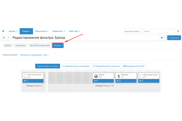Screen dimensions: 182x121
Task: Click the Секция 3 (span 3) label
Action: tap(34, 86)
